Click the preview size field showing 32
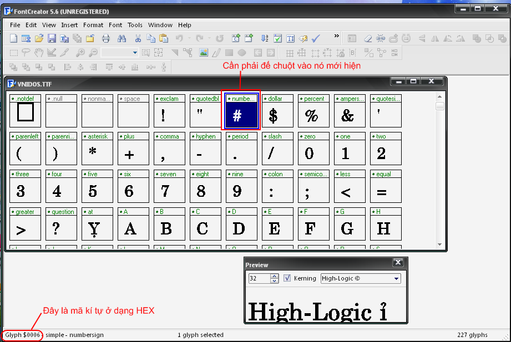This screenshot has height=342, width=511. [260, 278]
